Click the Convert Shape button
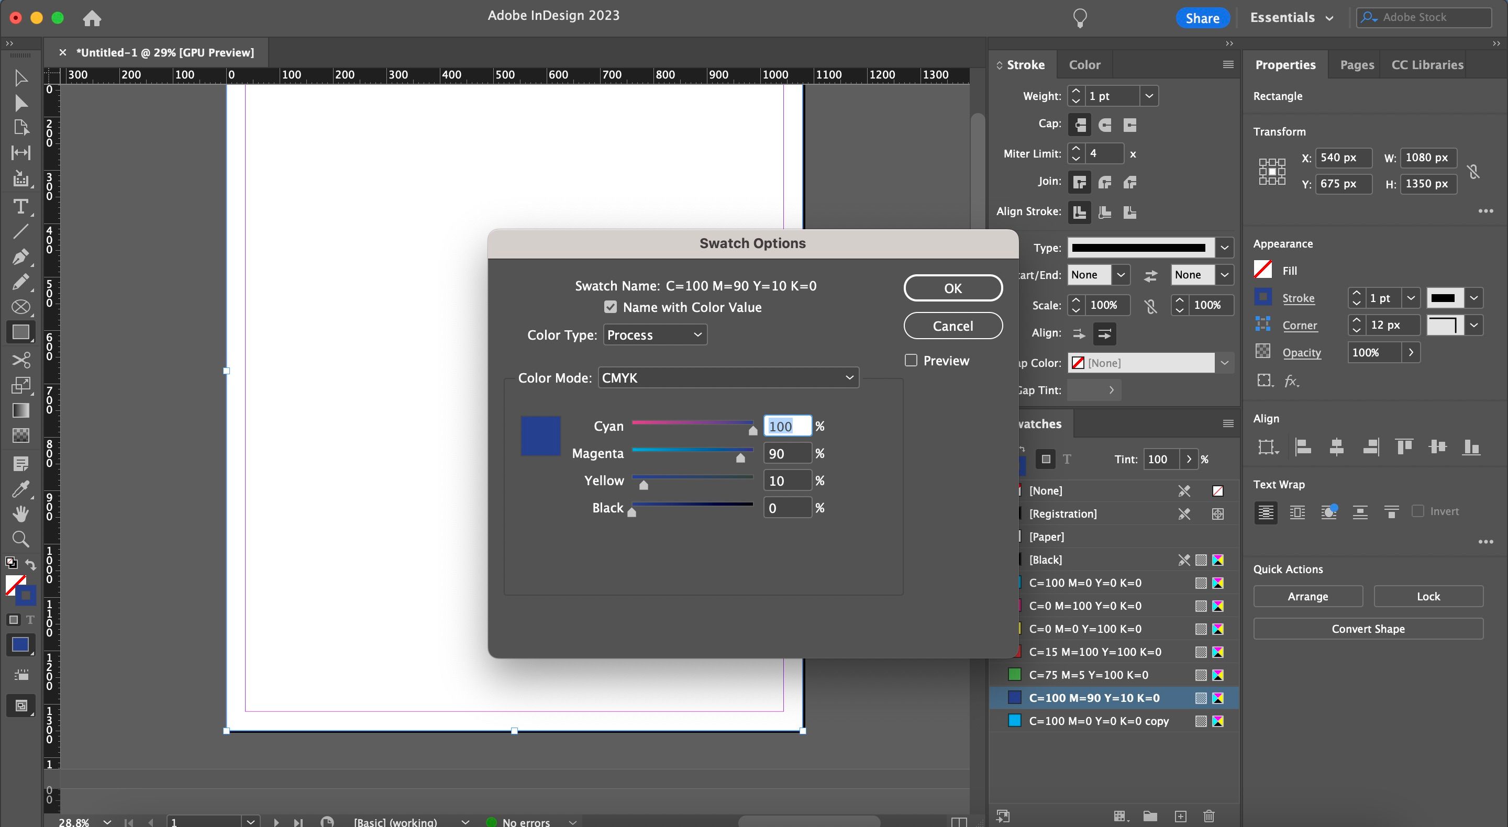This screenshot has height=827, width=1508. pos(1368,629)
